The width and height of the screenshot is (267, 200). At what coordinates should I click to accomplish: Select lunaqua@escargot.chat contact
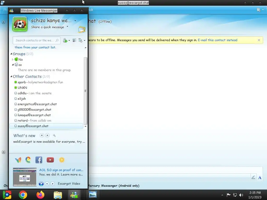[46, 115]
